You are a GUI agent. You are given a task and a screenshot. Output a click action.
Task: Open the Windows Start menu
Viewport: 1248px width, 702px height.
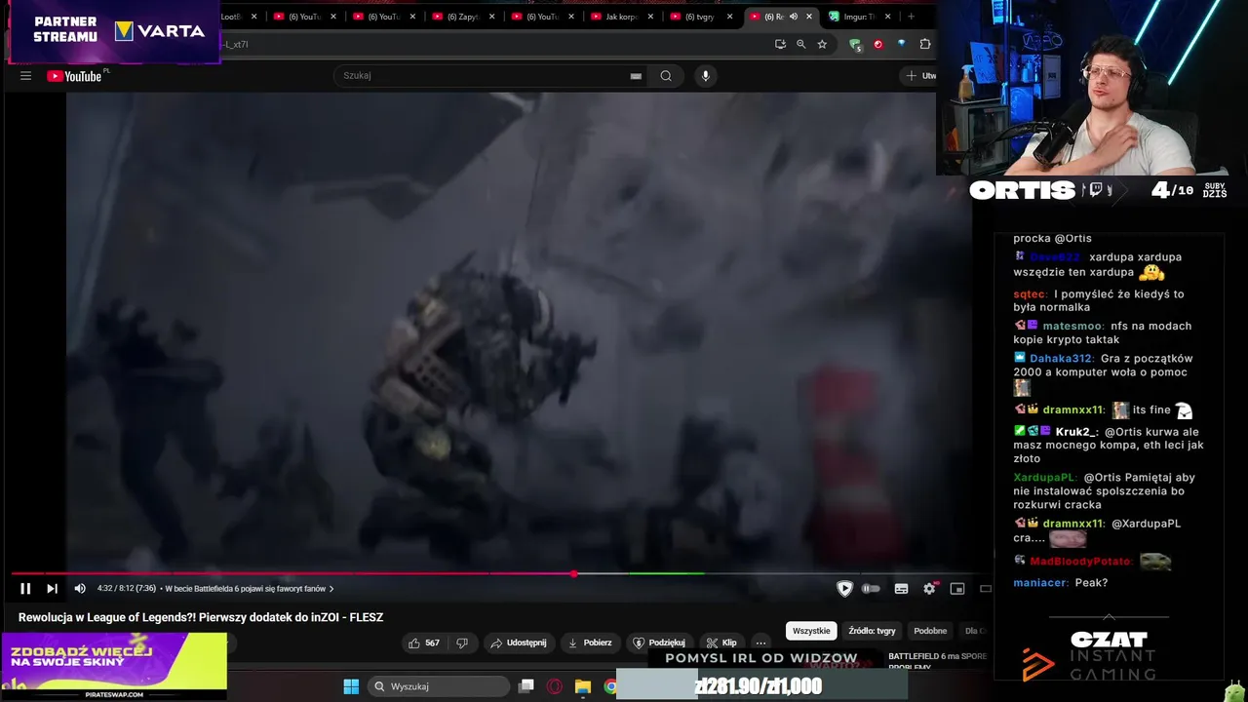pos(351,686)
